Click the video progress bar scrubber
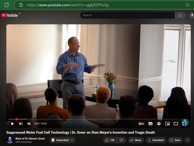Viewport: 194px width, 146px height. coord(16,119)
